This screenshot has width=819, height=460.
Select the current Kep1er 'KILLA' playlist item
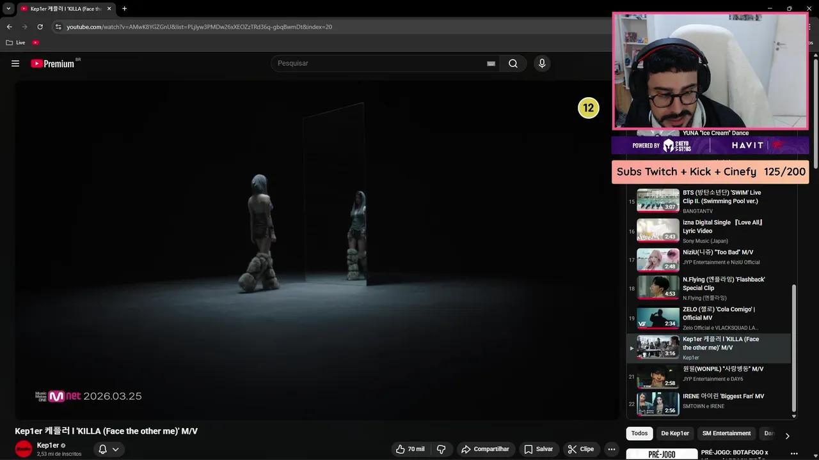(x=710, y=348)
